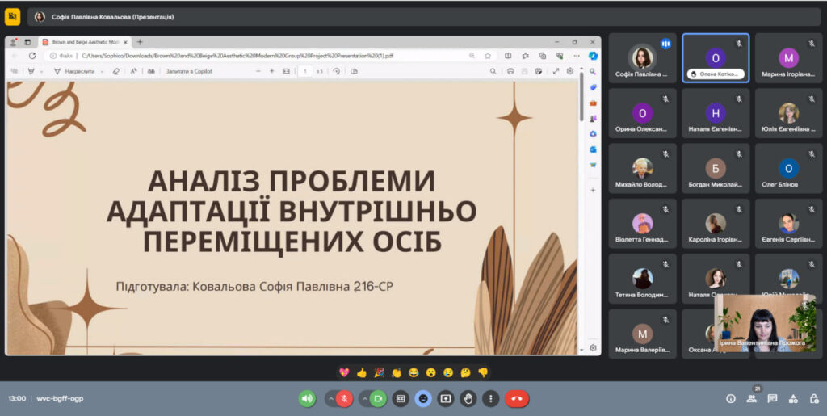The image size is (827, 416).
Task: Select Софія Павлівна participant video tile
Action: click(x=642, y=58)
